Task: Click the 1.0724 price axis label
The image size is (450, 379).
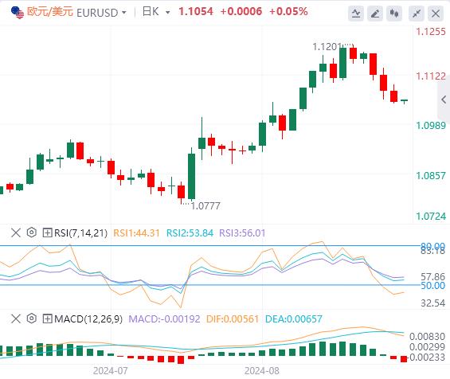Action: click(x=431, y=216)
